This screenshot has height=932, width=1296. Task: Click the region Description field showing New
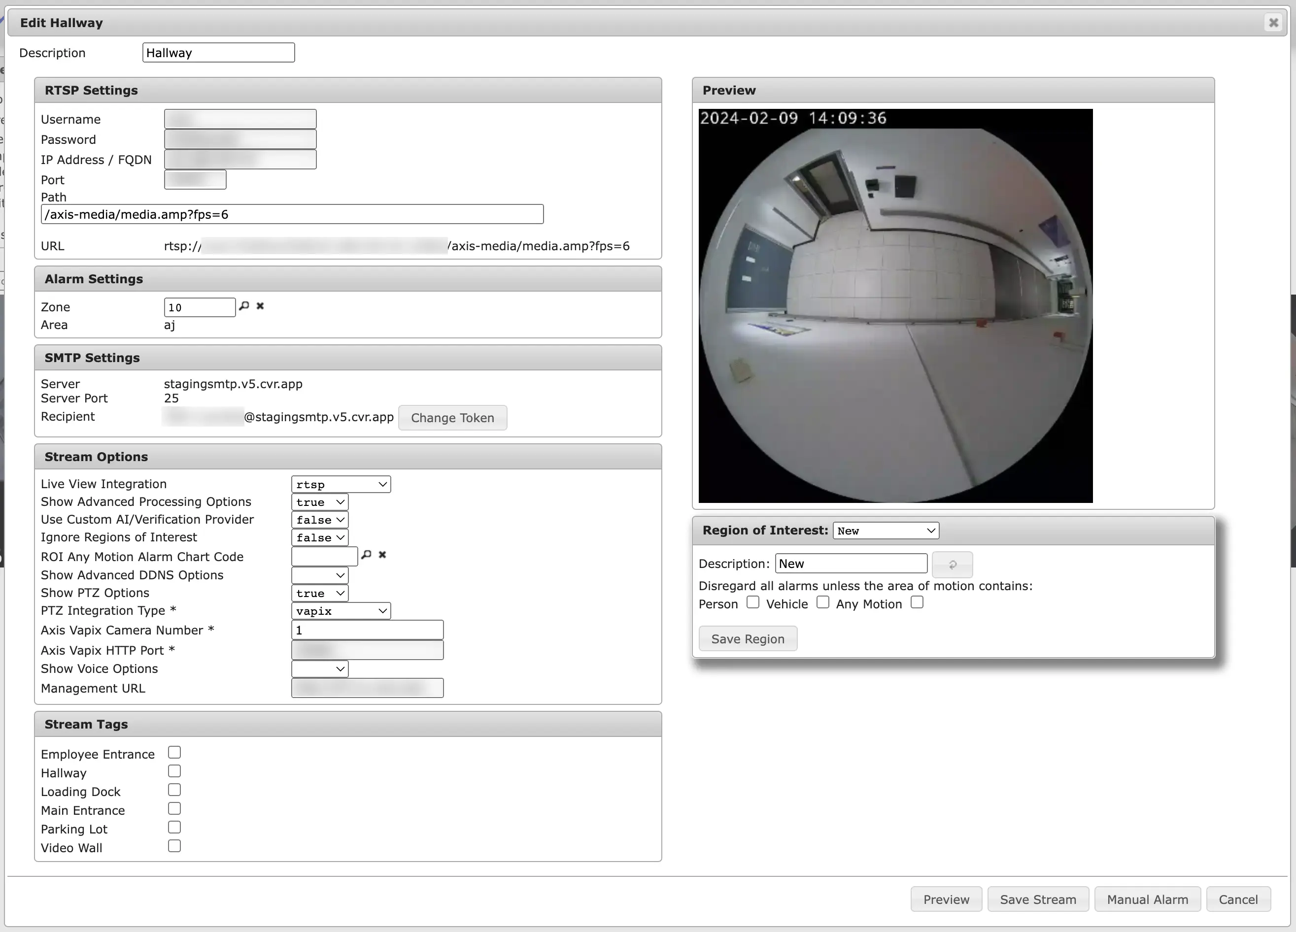tap(851, 564)
